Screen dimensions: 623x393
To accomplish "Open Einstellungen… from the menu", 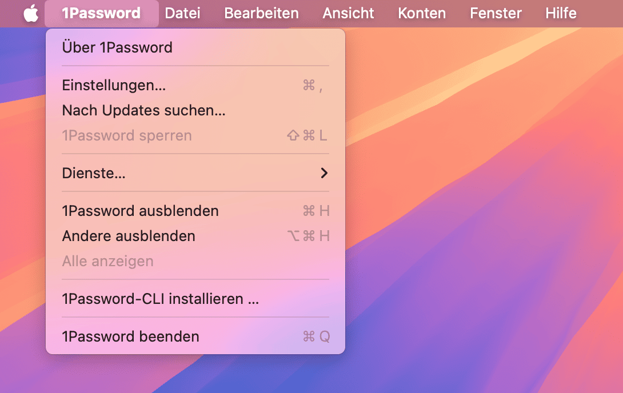I will click(x=114, y=86).
